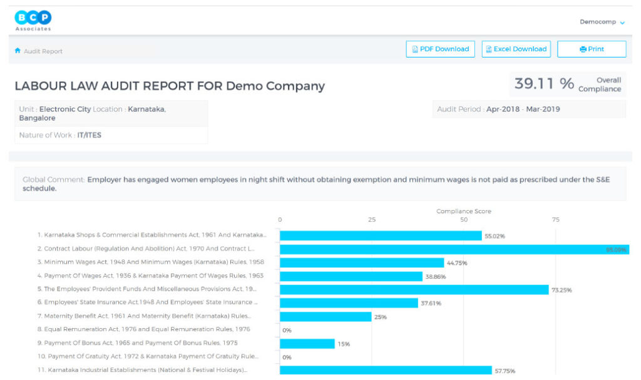Open the Audit Report breadcrumb link

tap(43, 51)
